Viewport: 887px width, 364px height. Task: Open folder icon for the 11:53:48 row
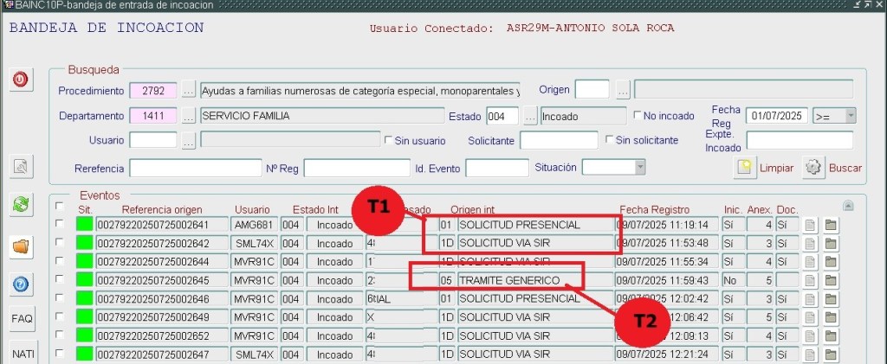pos(831,244)
